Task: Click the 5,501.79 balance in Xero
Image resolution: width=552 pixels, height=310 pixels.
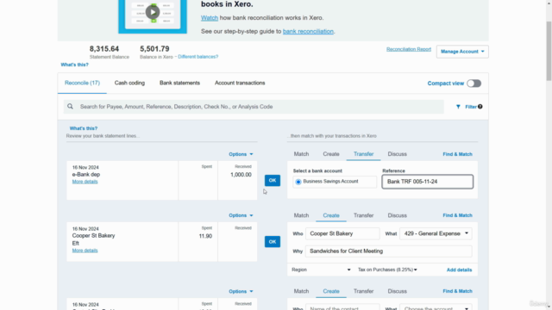Action: point(154,49)
